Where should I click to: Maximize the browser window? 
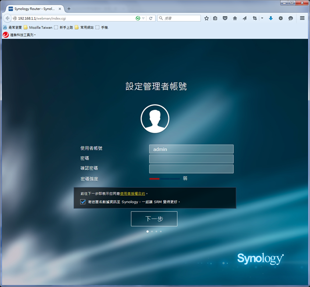coord(292,3)
